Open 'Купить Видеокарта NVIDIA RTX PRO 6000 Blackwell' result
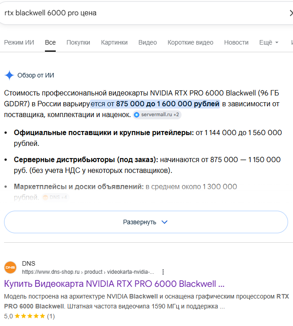Image resolution: width=293 pixels, height=326 pixels. (114, 284)
